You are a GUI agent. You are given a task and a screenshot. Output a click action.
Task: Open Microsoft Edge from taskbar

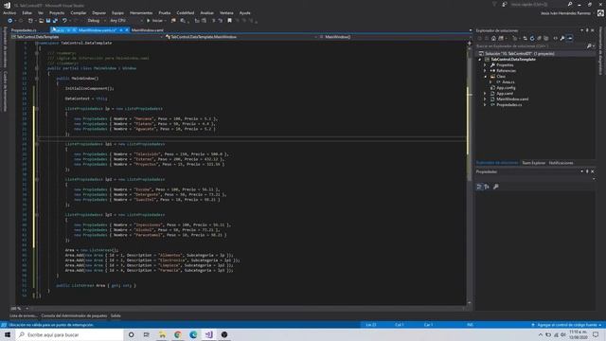pyautogui.click(x=193, y=334)
